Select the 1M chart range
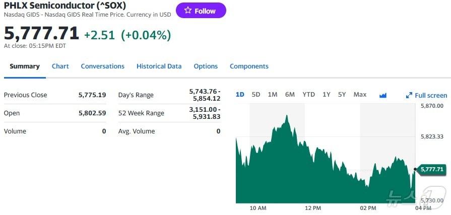Screen dimensions: 451x215 [x=273, y=95]
